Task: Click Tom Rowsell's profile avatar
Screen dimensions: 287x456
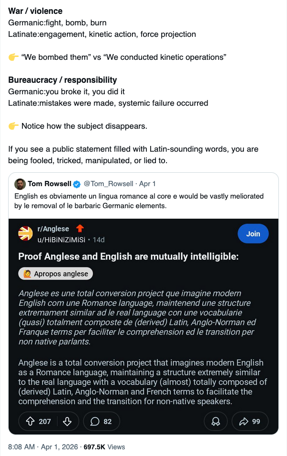Action: [20, 184]
